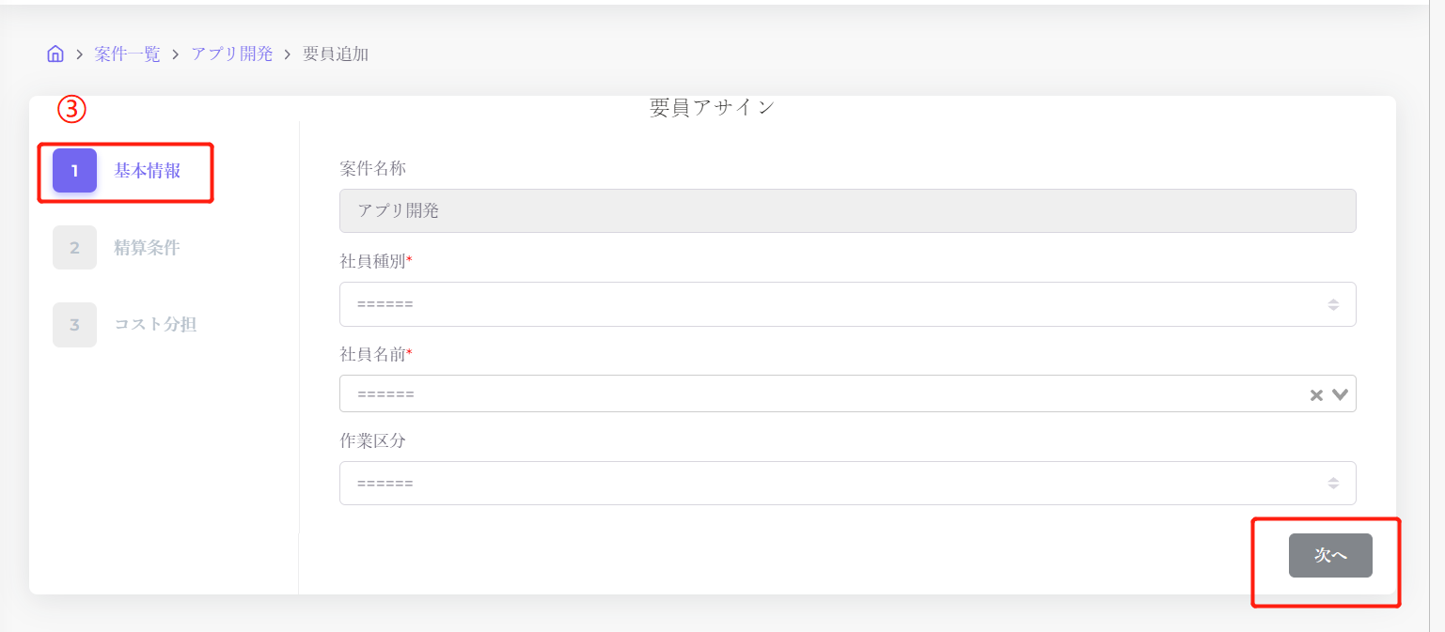Viewport: 1445px width, 632px height.
Task: Expand the 社員名前 dropdown chevron
Action: click(1340, 394)
